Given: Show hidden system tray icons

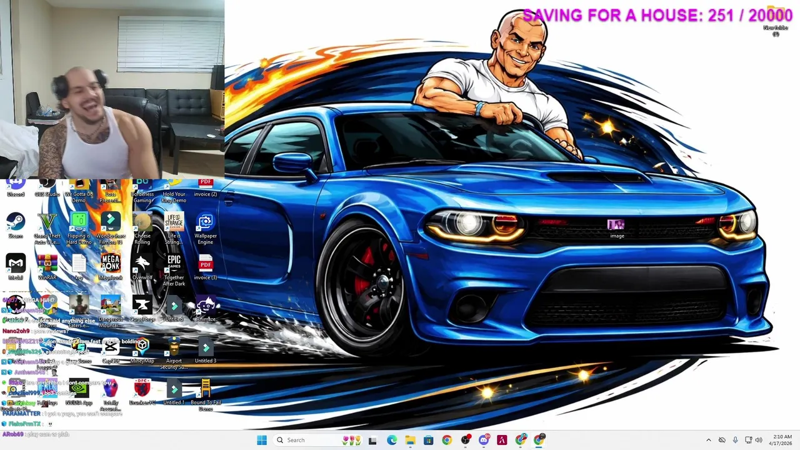Looking at the screenshot, I should [x=708, y=440].
